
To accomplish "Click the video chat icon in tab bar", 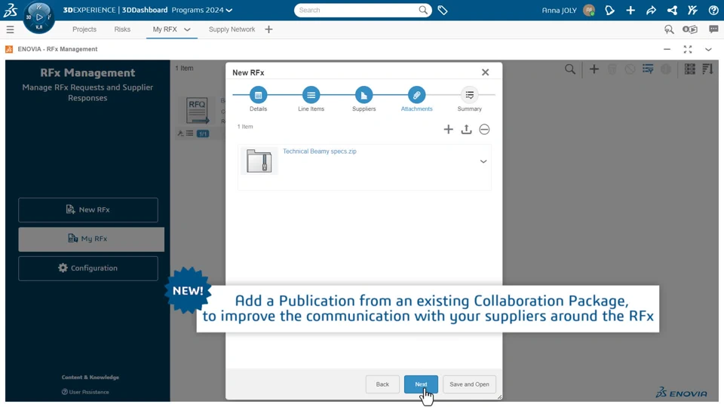I will pyautogui.click(x=690, y=29).
